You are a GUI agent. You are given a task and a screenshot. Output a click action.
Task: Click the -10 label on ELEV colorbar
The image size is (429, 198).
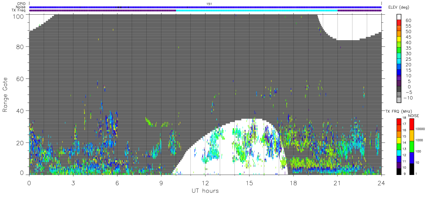pos(409,98)
